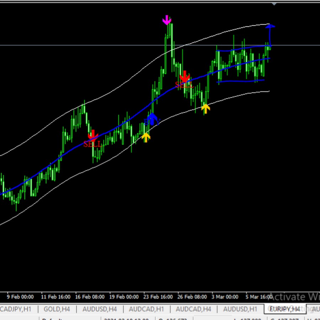Select the blue BUY arrow marker
This screenshot has height=320, width=320.
point(152,119)
